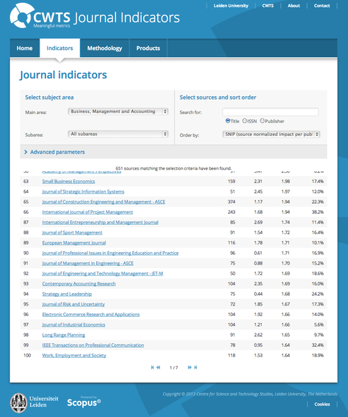Open International Journal of Project Management

tap(88, 212)
